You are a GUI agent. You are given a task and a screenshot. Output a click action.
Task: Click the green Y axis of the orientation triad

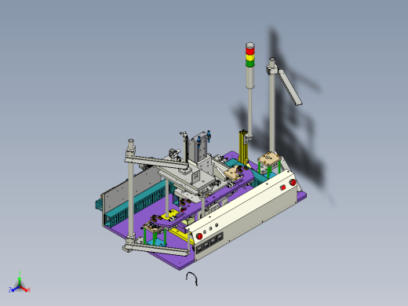(x=20, y=278)
